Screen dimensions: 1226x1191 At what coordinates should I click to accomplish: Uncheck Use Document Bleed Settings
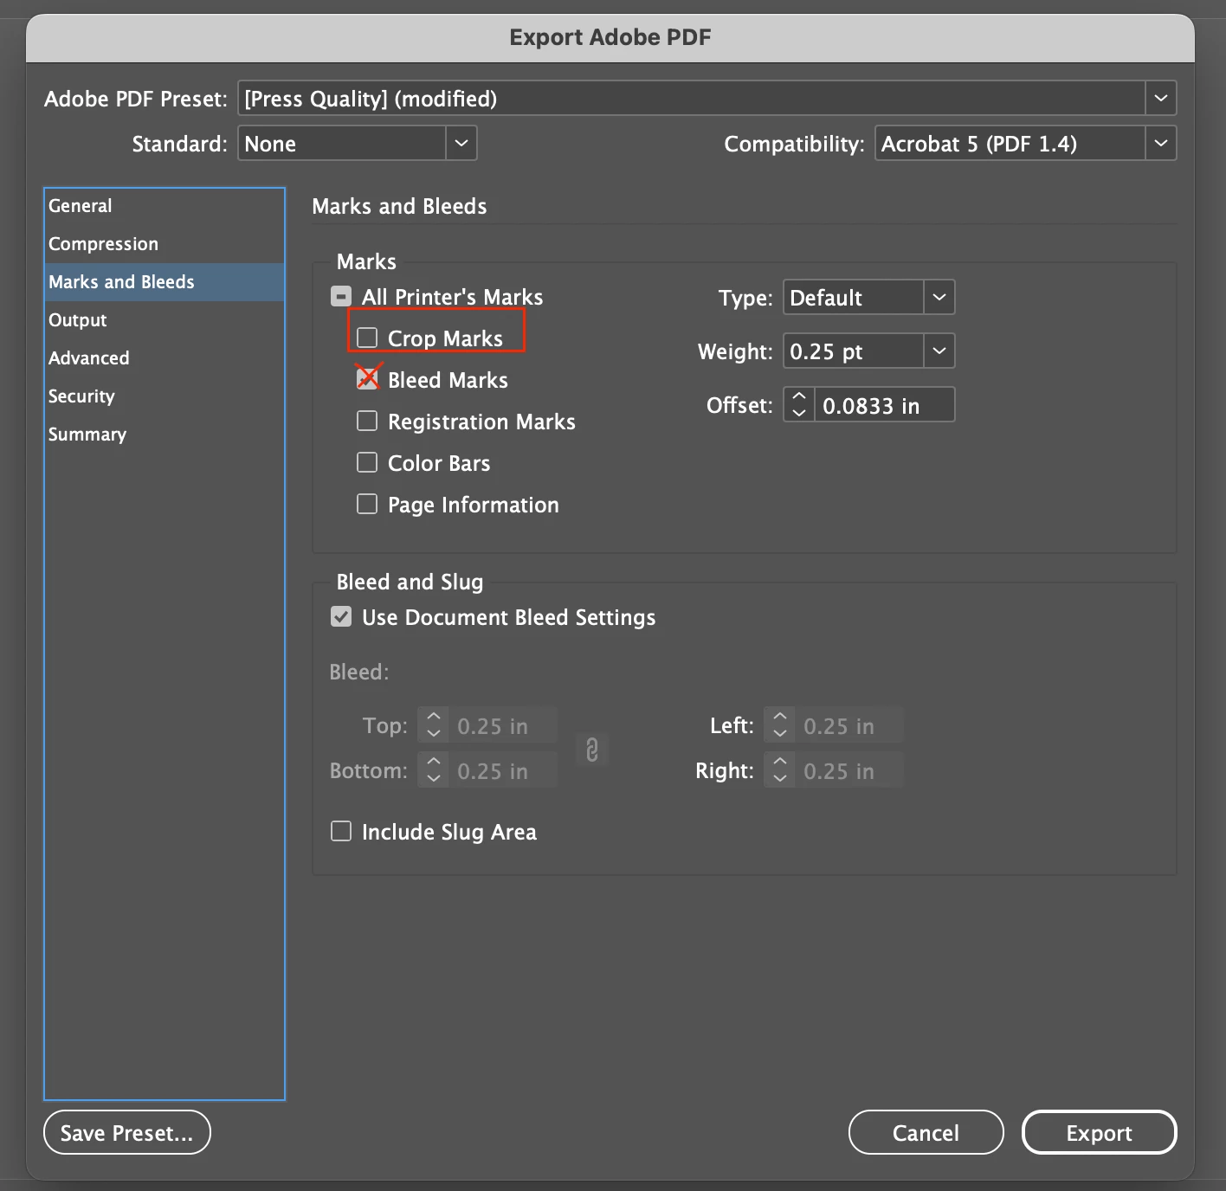[x=341, y=616]
